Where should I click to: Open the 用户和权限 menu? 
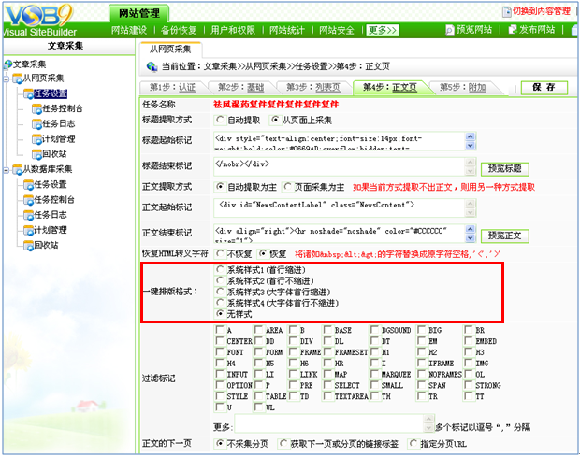pos(233,30)
